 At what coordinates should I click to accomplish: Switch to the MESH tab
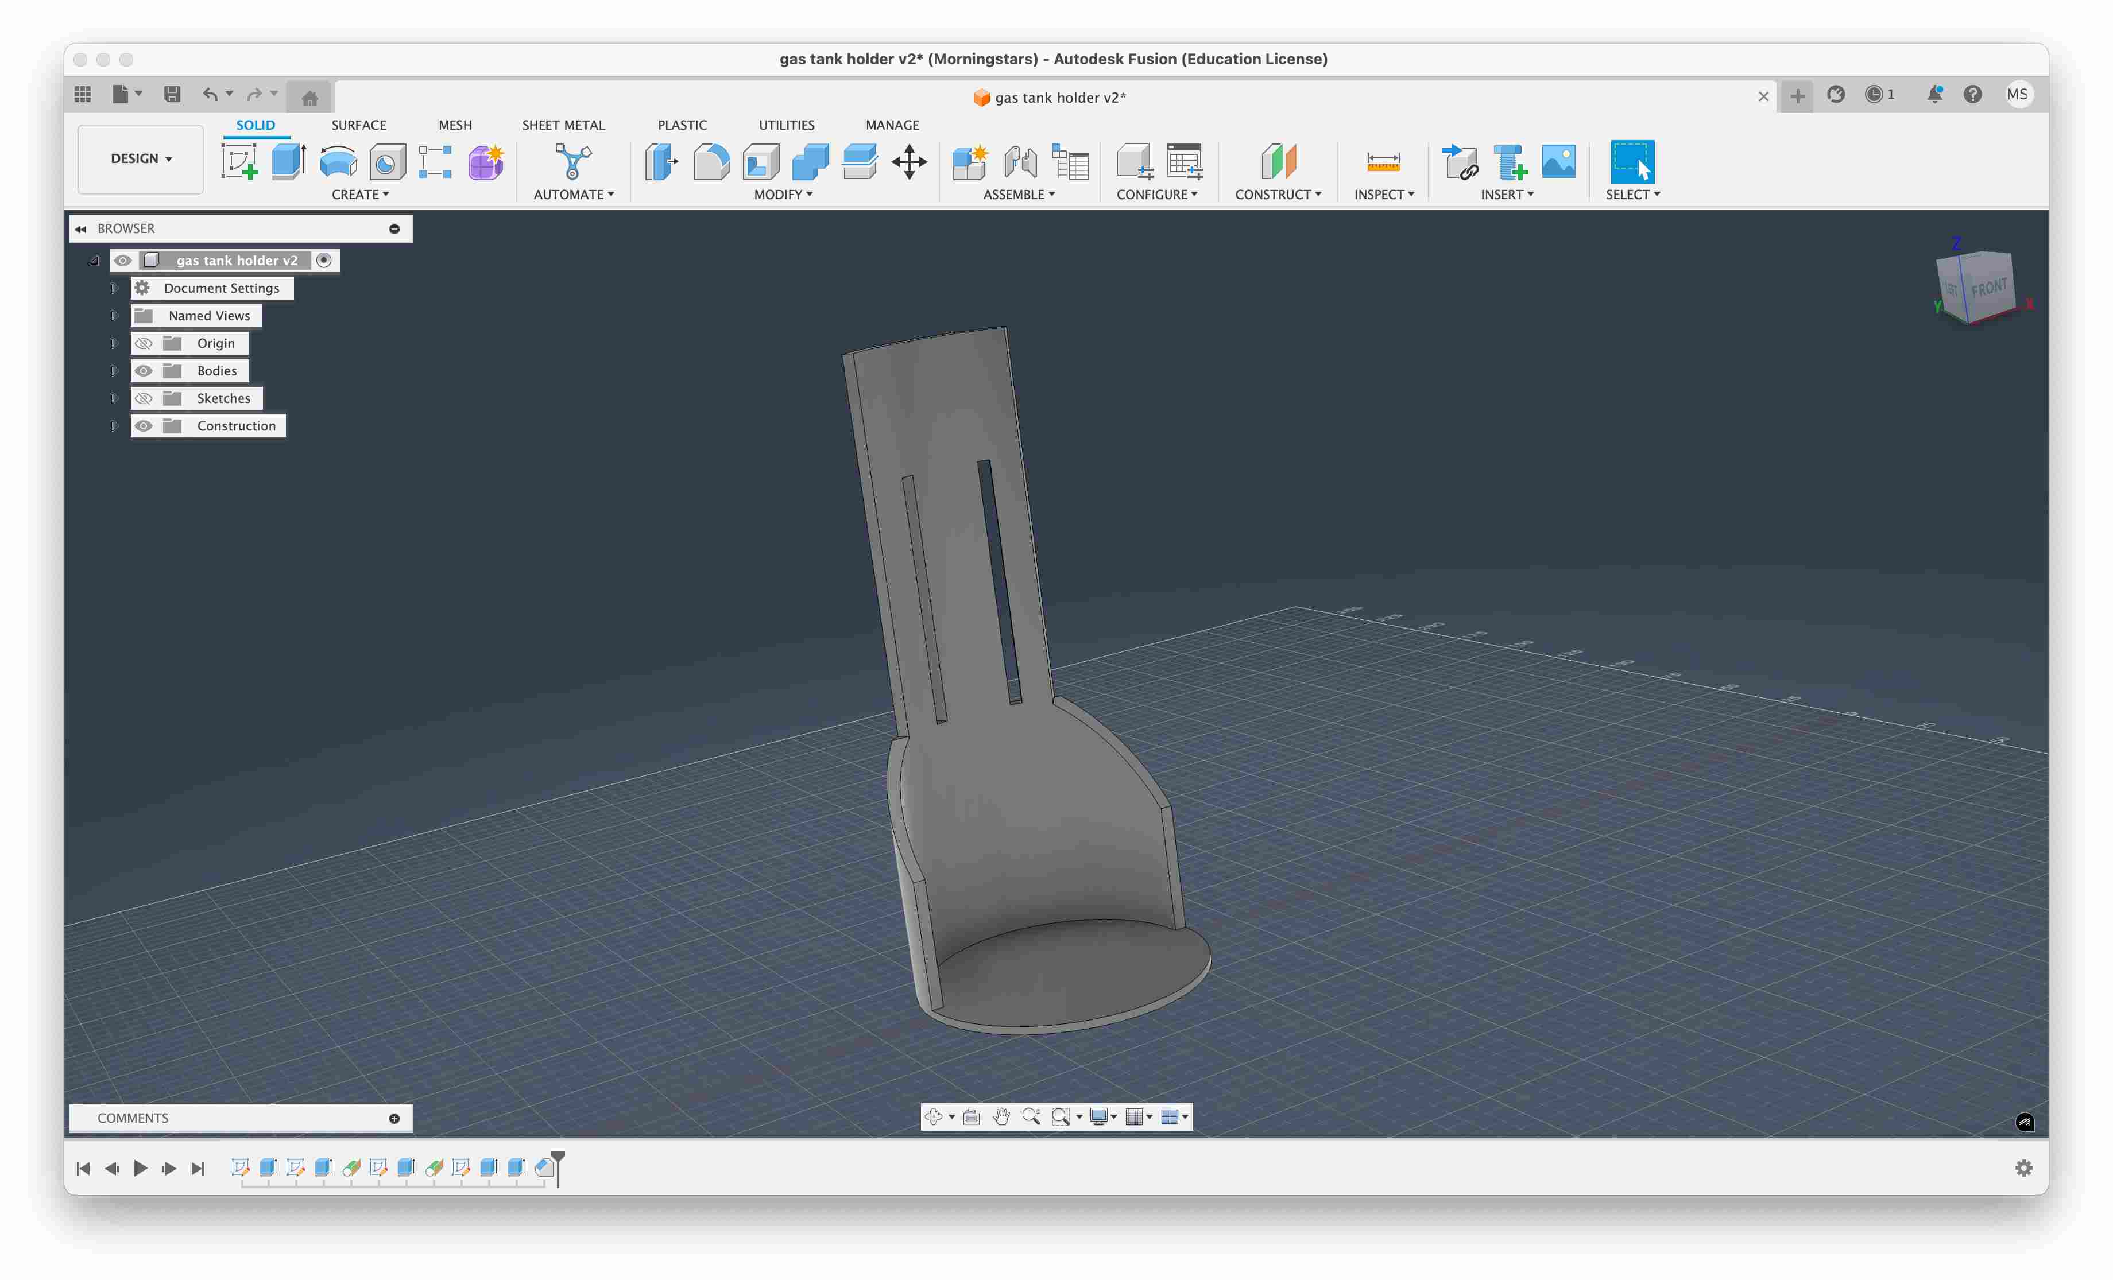455,125
